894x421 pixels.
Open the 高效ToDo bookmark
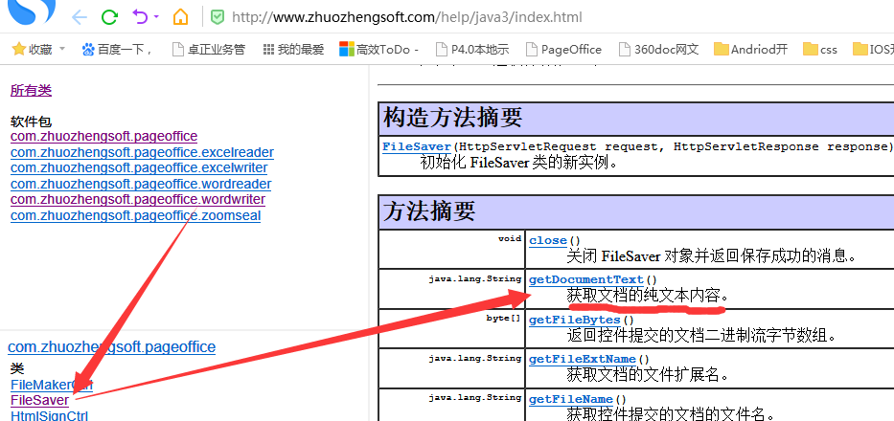click(378, 50)
